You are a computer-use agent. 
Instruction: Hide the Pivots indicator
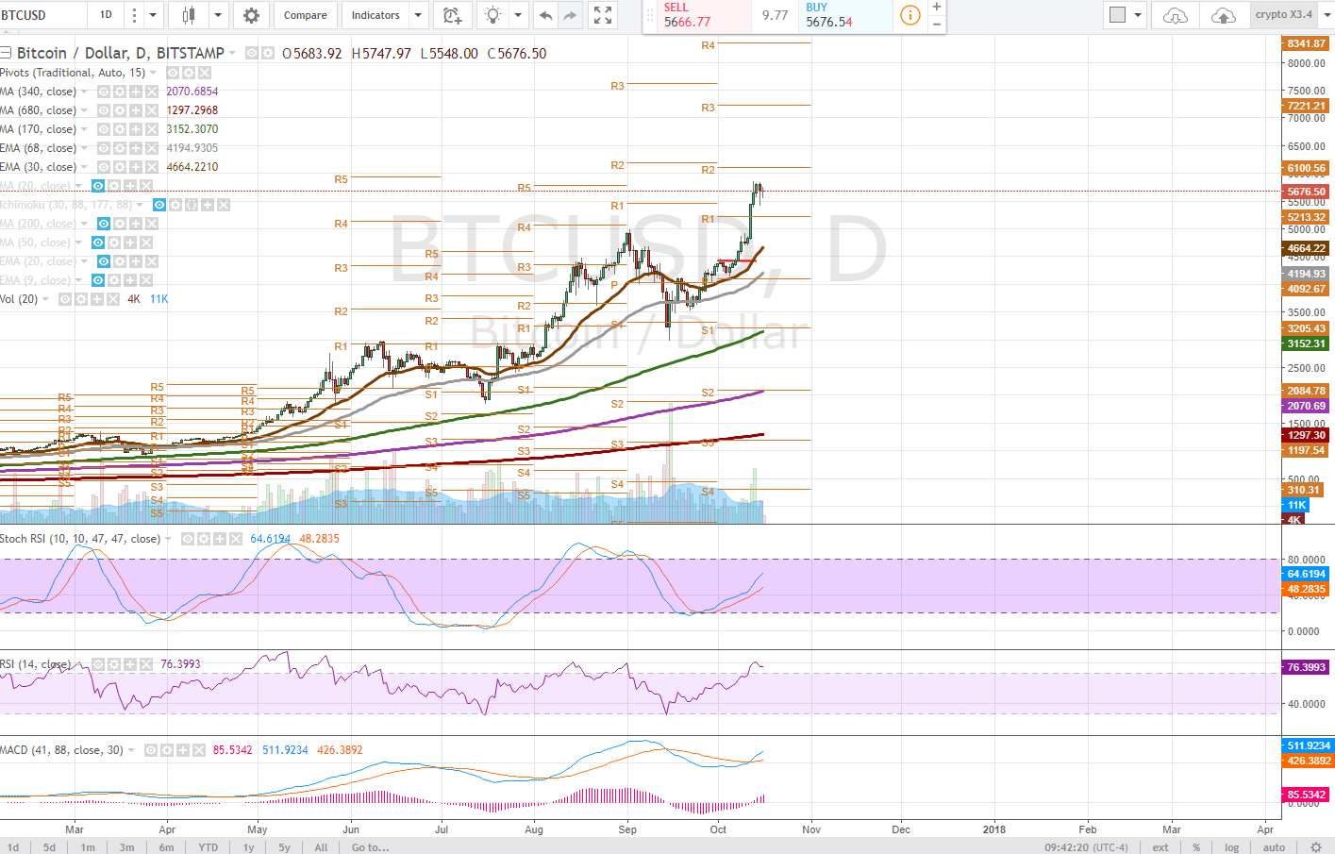(173, 73)
